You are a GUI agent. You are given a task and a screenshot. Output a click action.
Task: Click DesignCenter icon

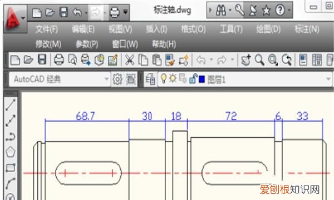317,60
